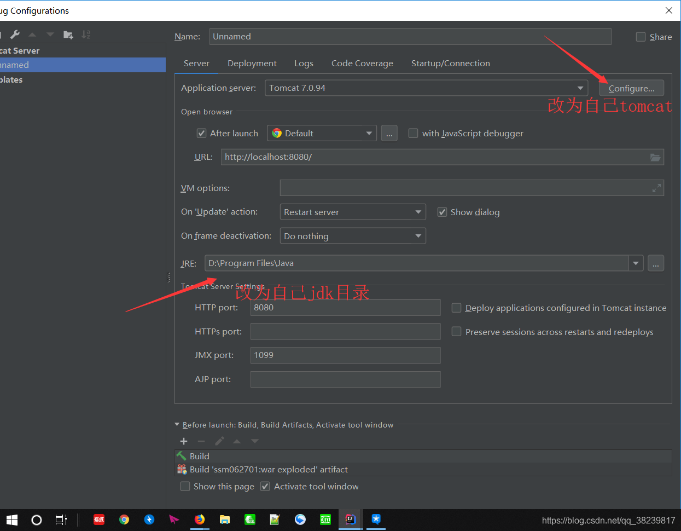Open the Windows Start menu
The width and height of the screenshot is (681, 531).
[x=11, y=520]
